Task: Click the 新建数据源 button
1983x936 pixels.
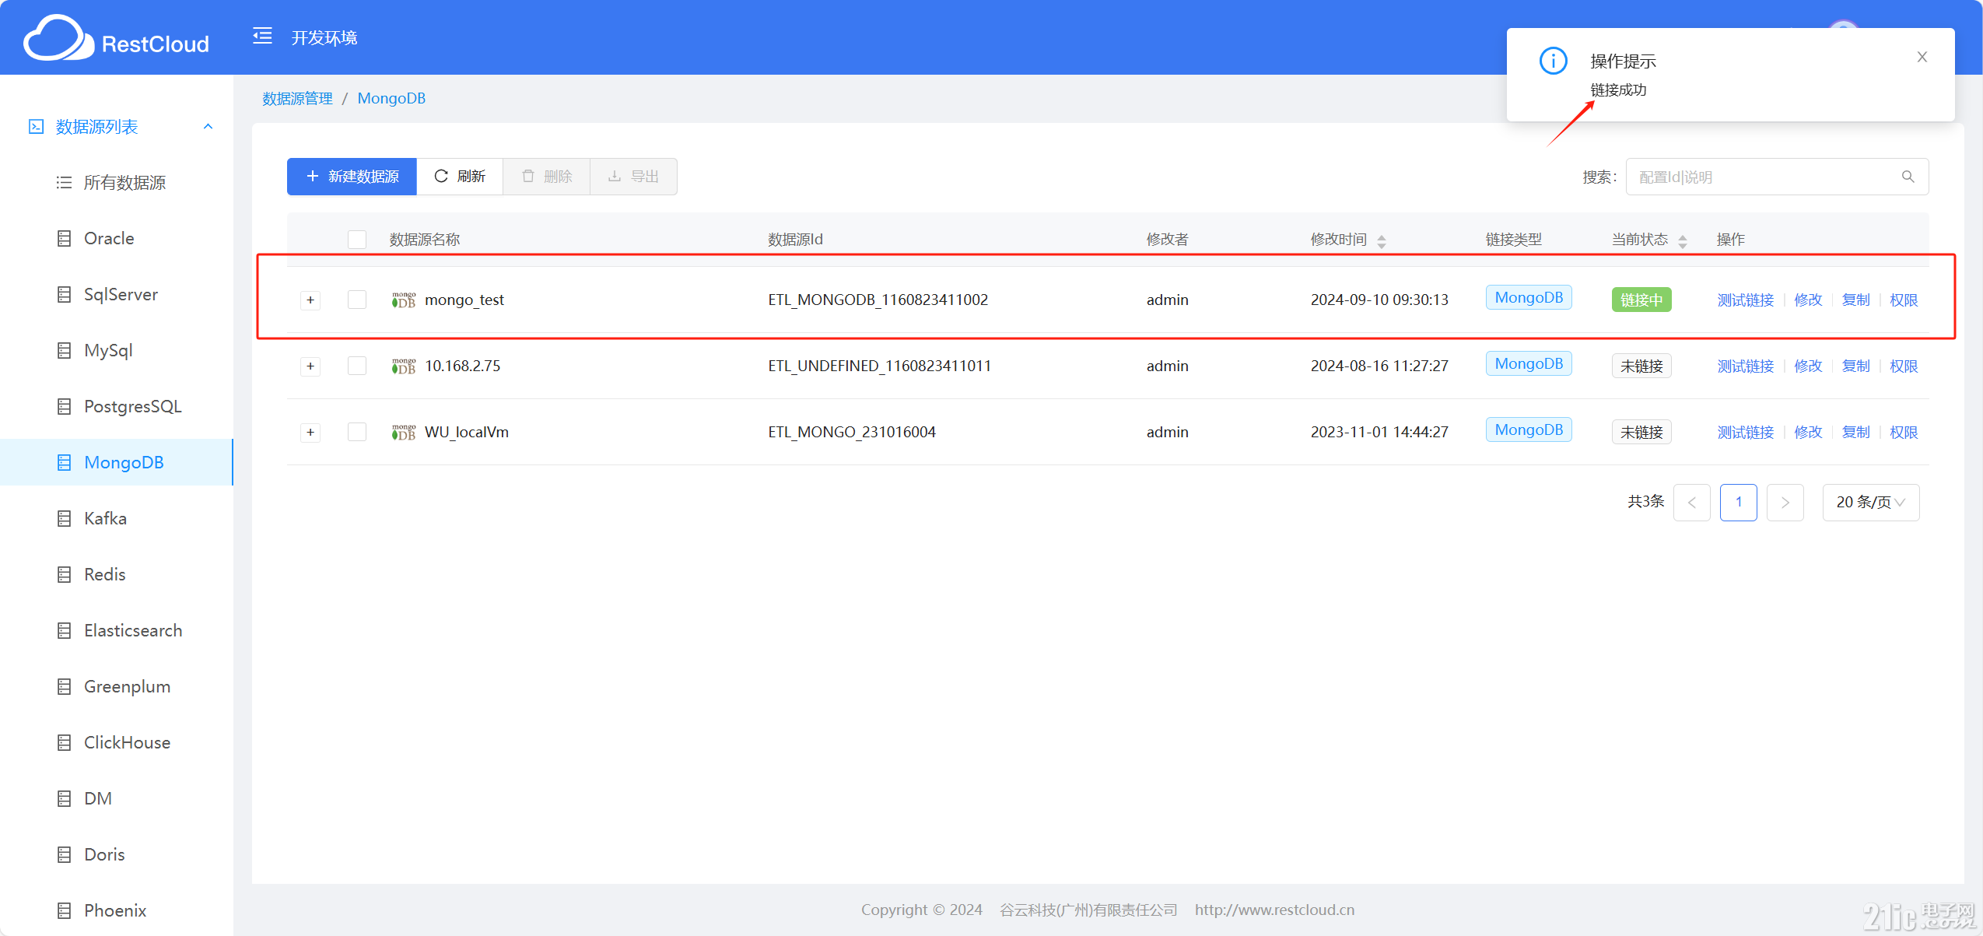Action: click(352, 177)
